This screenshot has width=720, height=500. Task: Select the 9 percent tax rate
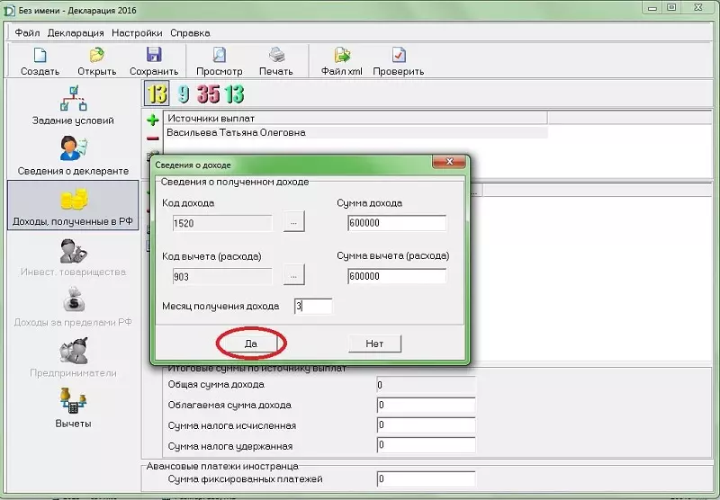coord(184,94)
